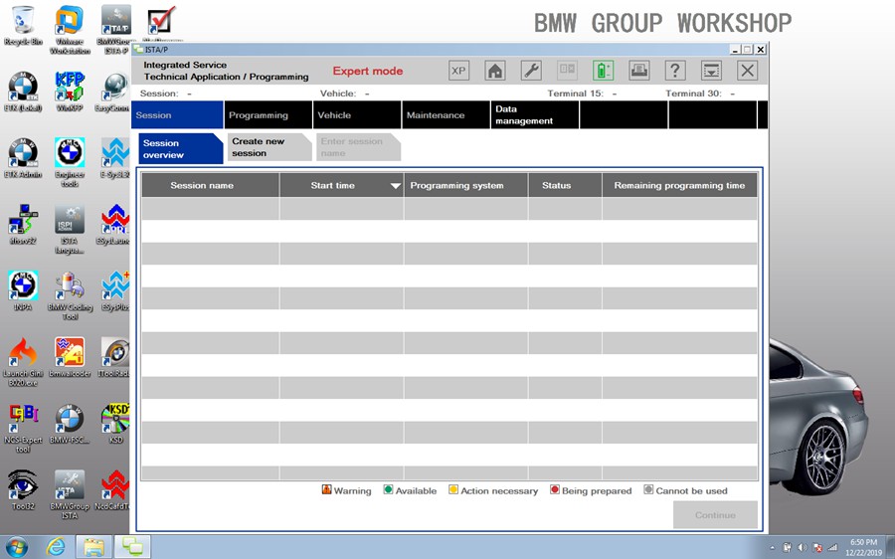The image size is (895, 559).
Task: Click the Status column header
Action: [565, 185]
